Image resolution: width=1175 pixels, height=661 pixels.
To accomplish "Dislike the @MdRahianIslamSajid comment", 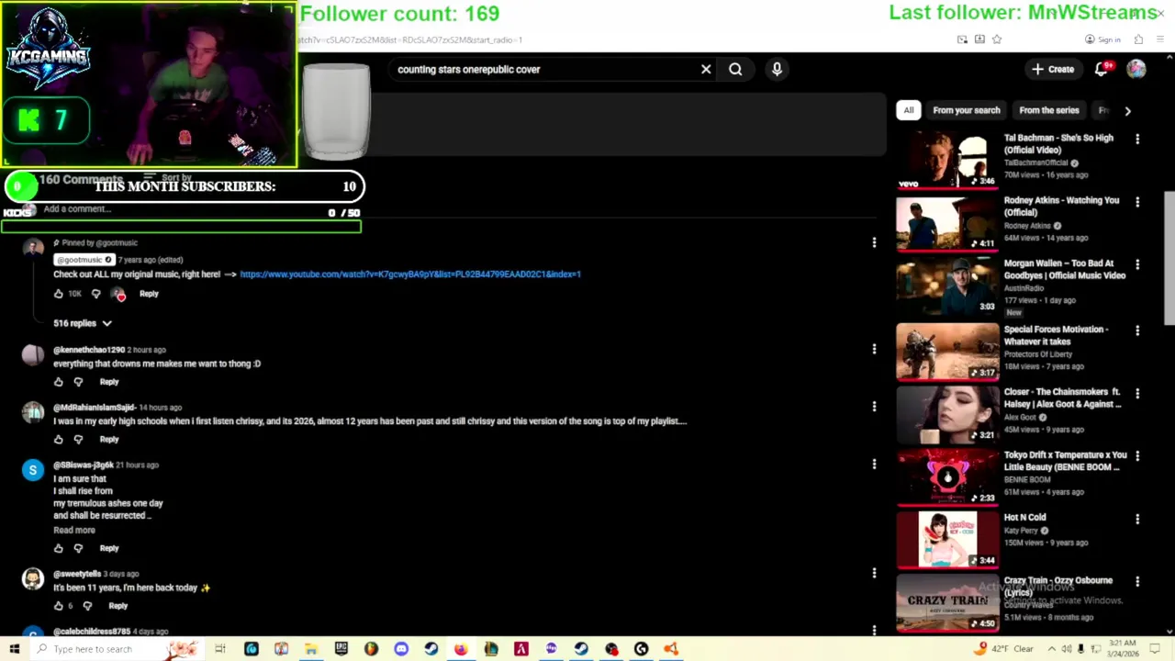I will (x=78, y=440).
